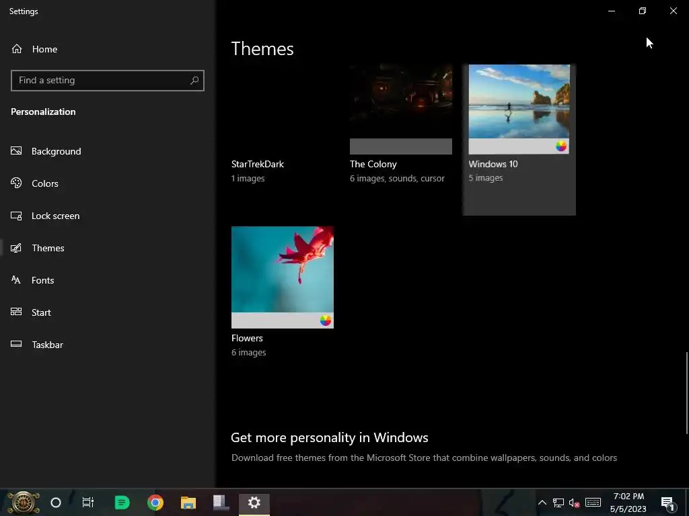Click the Settings gear on taskbar
This screenshot has height=516, width=689.
click(254, 503)
